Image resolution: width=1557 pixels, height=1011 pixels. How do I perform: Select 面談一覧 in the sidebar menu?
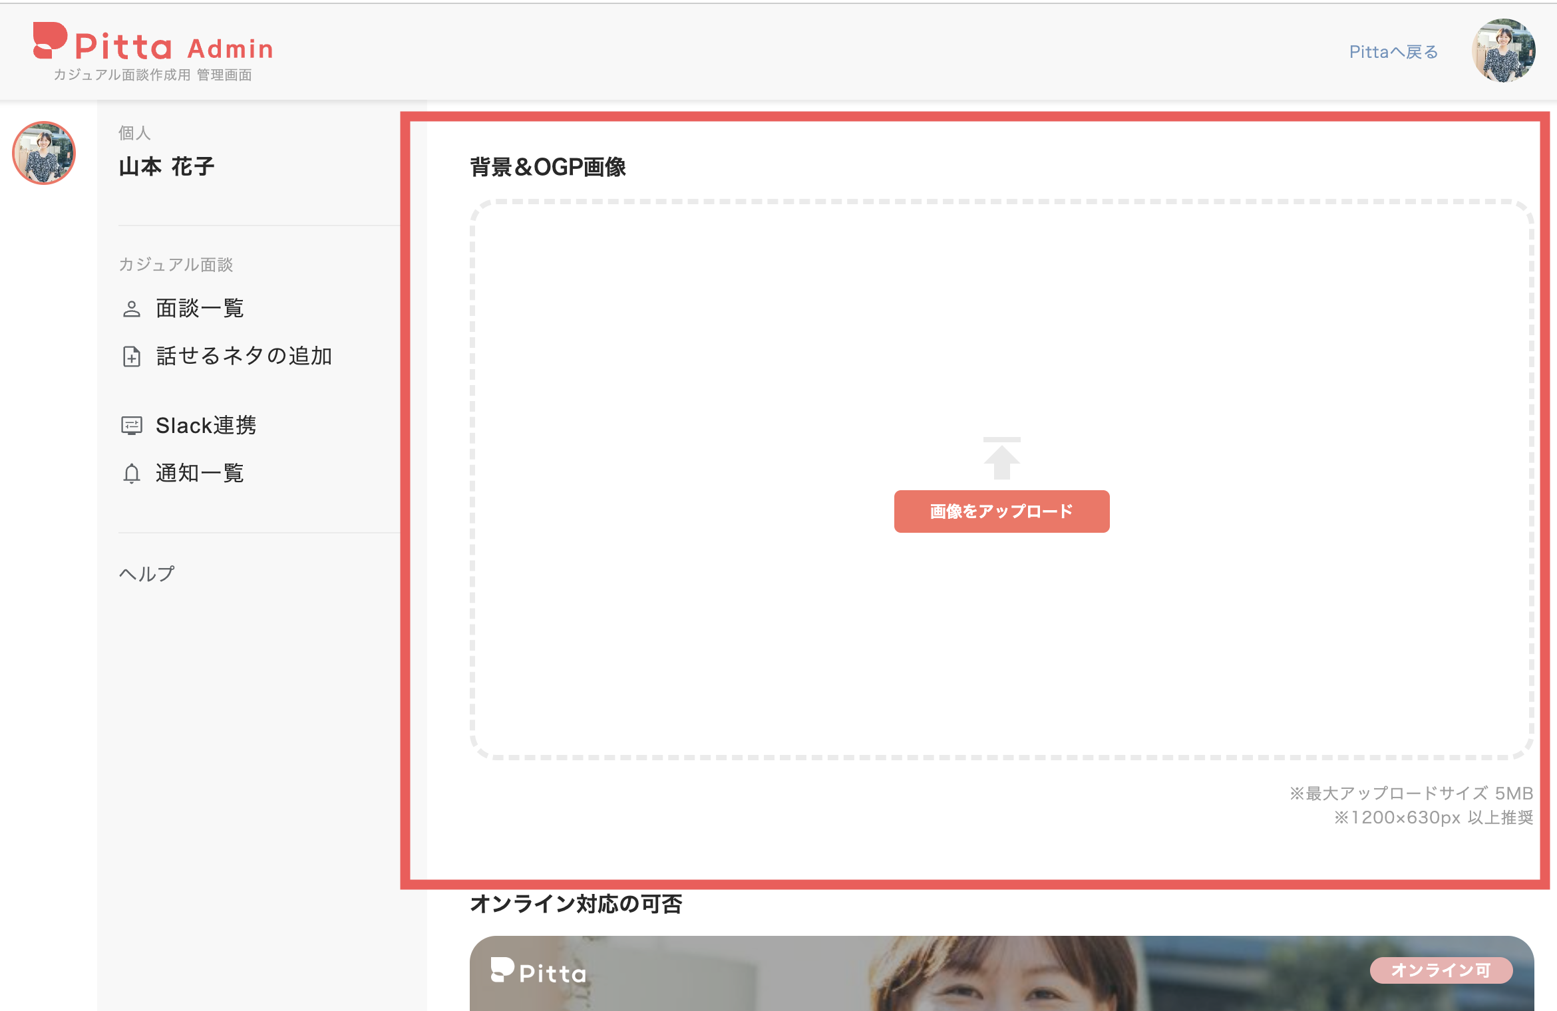pyautogui.click(x=200, y=307)
